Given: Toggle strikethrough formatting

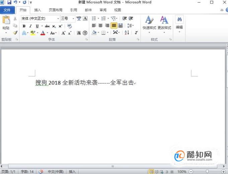Looking at the screenshot, I should (x=47, y=26).
